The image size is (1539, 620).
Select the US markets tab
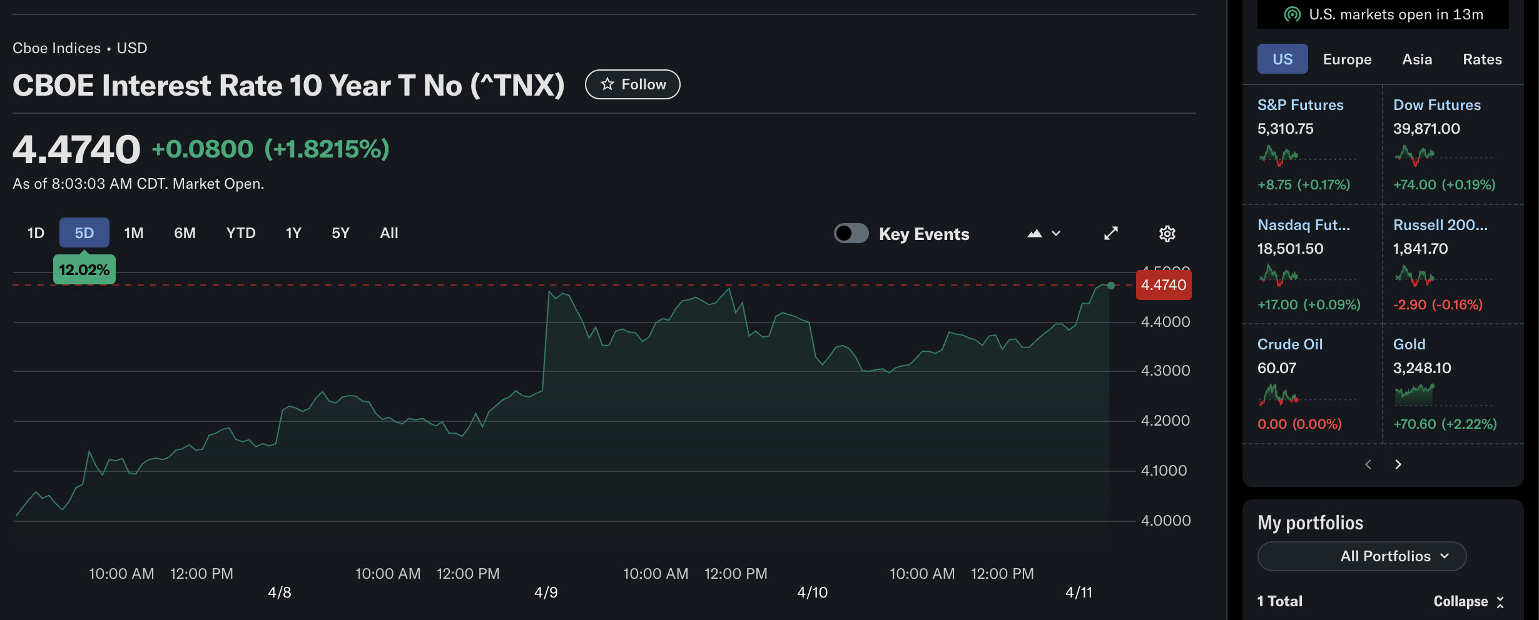tap(1282, 59)
